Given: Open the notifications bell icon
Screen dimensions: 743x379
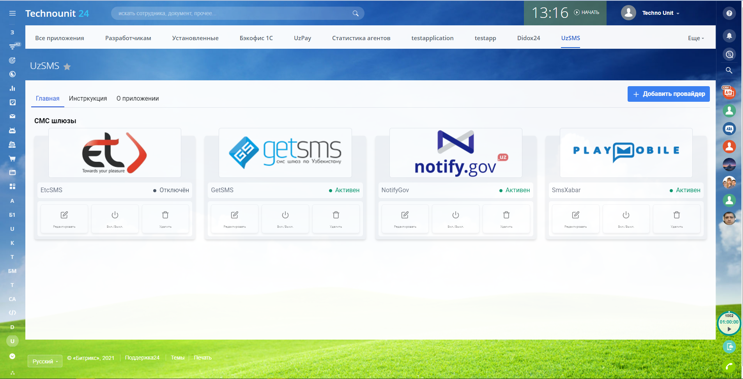Looking at the screenshot, I should (x=729, y=36).
